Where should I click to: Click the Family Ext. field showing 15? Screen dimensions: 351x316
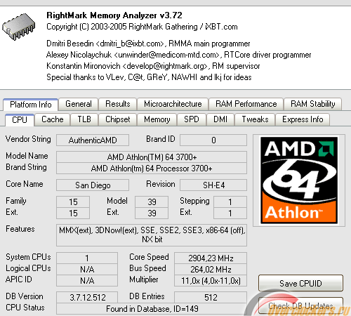click(x=73, y=213)
